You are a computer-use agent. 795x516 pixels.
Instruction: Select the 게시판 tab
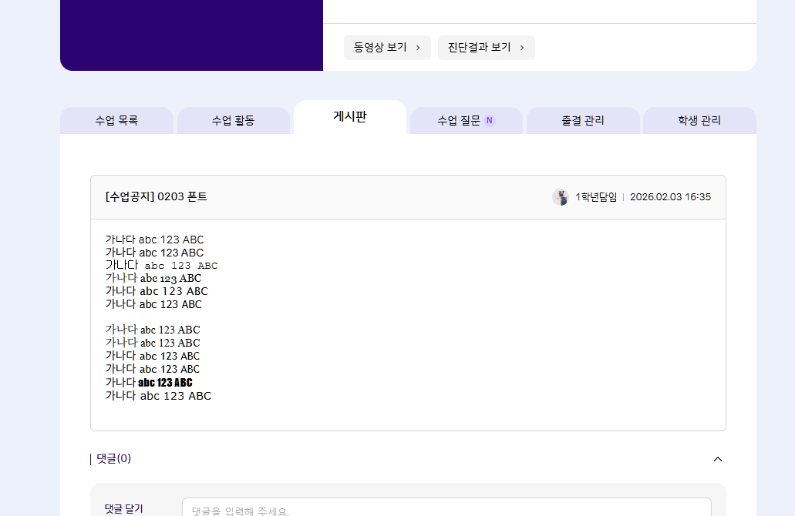(350, 117)
